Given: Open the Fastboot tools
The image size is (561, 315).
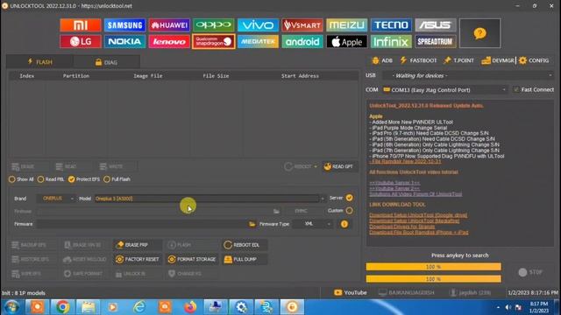Looking at the screenshot, I should (418, 60).
